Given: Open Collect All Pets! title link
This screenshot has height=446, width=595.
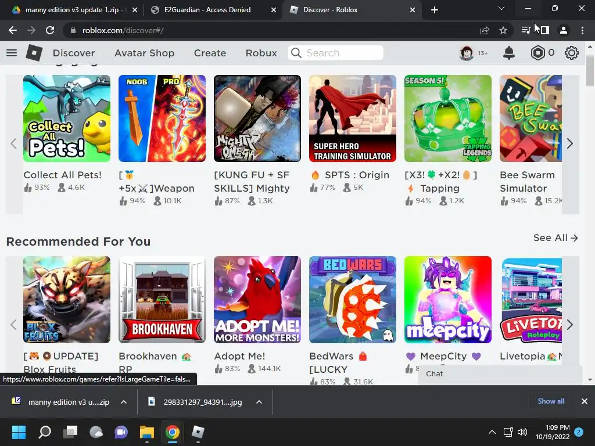Looking at the screenshot, I should [63, 175].
